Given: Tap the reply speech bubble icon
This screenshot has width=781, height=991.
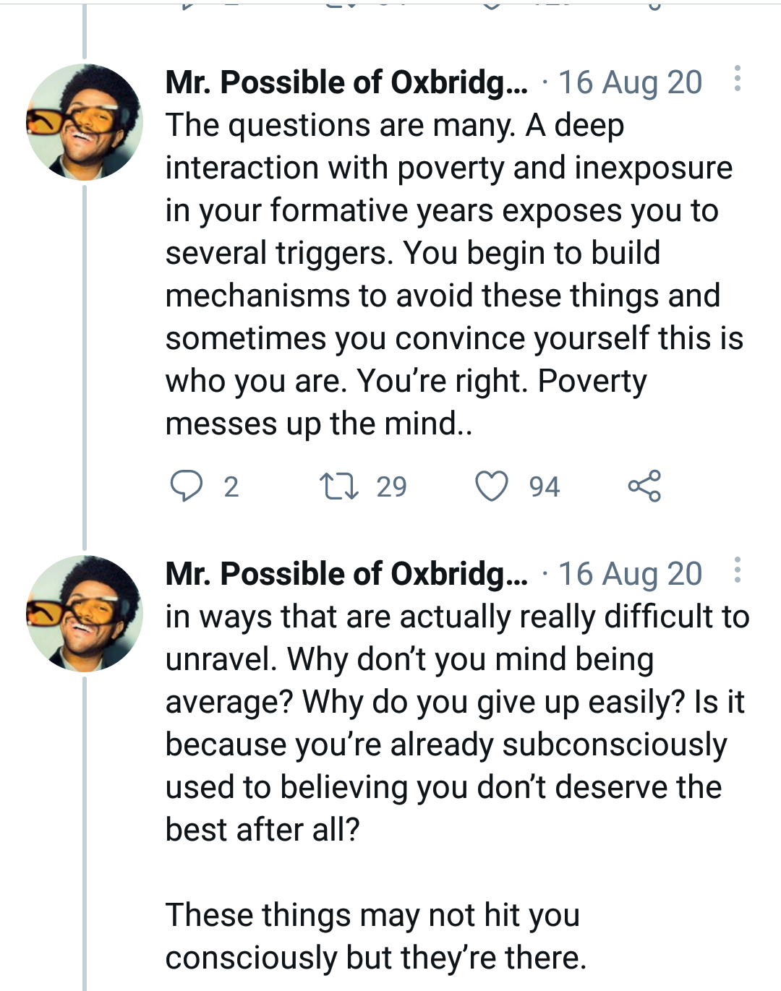Looking at the screenshot, I should [186, 486].
